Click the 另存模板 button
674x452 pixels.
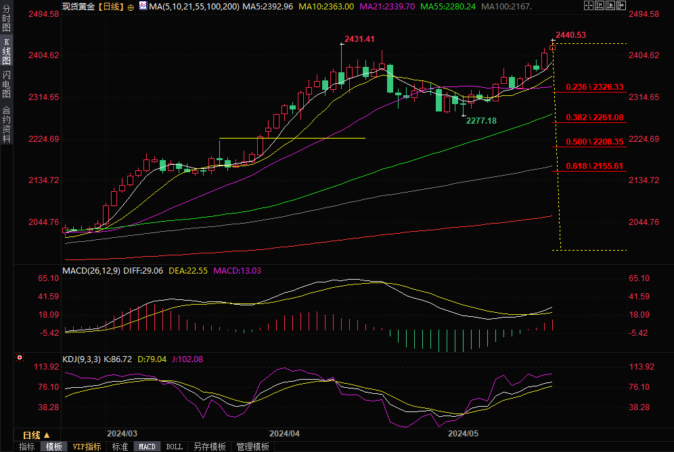tap(209, 447)
